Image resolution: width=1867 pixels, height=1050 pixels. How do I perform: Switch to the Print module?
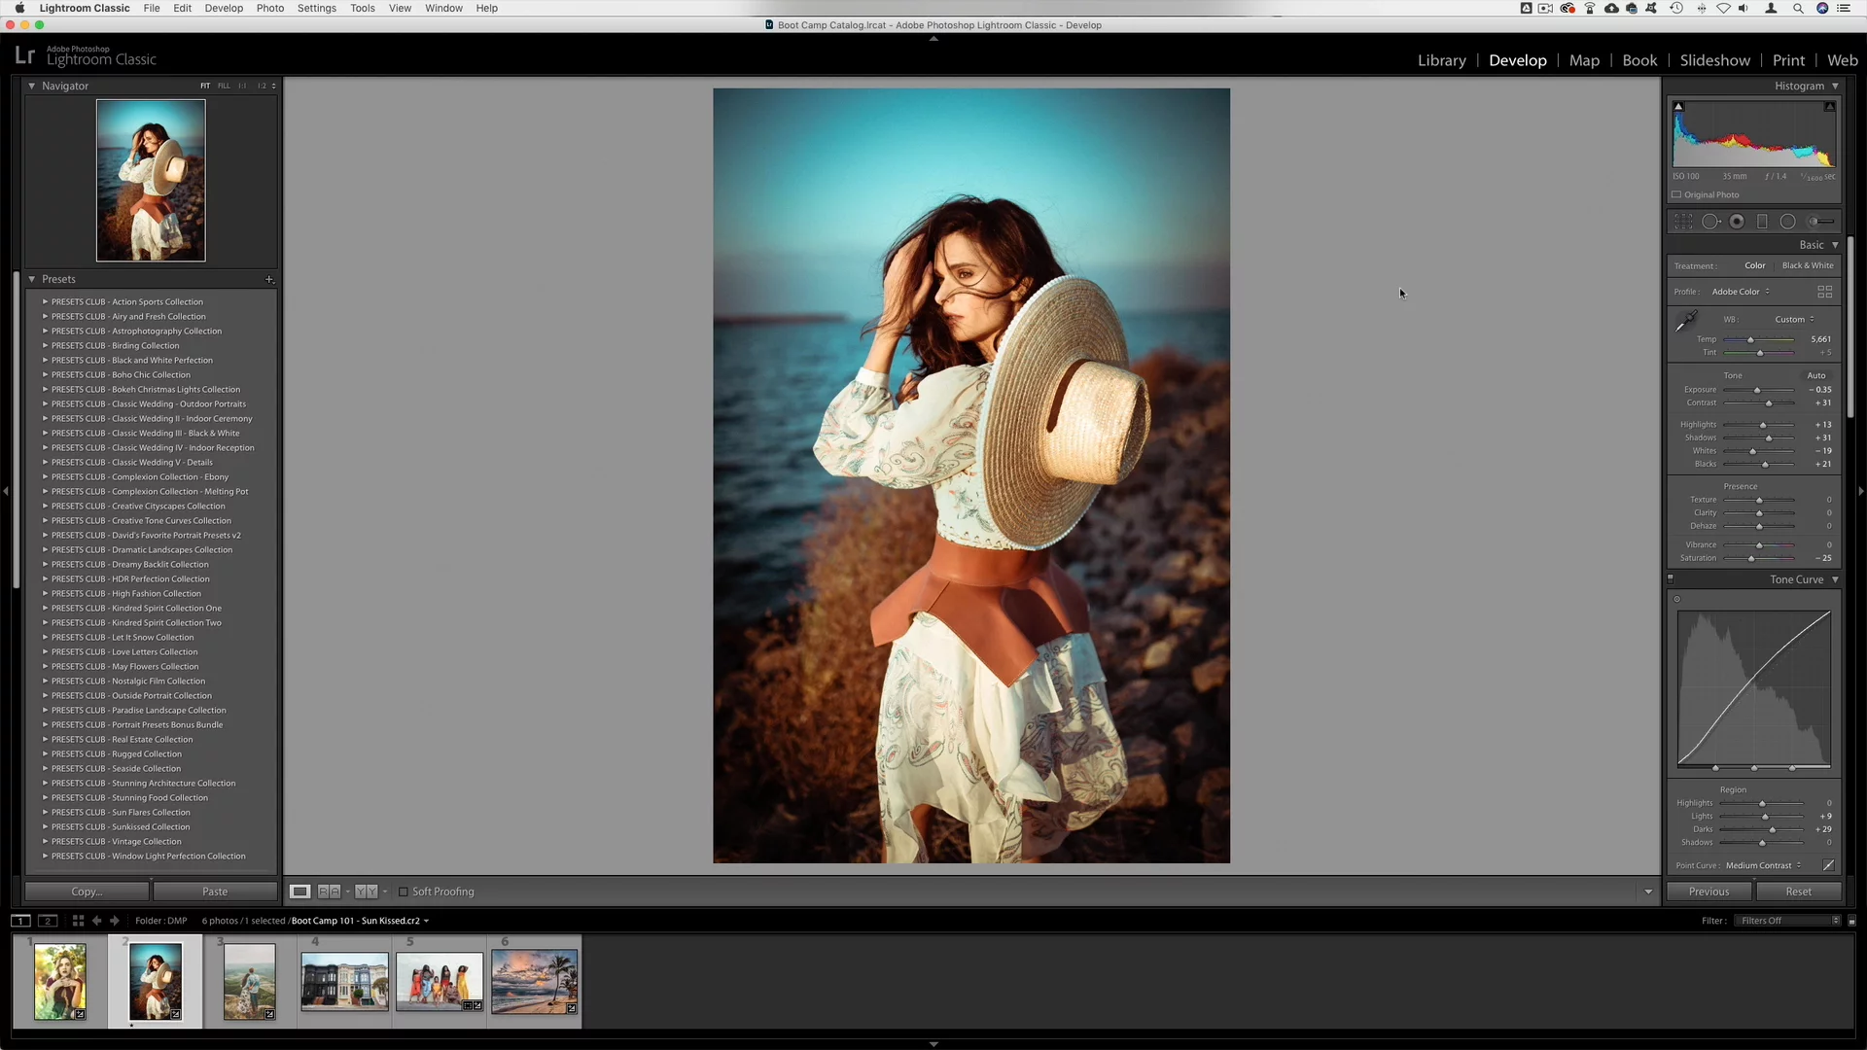(x=1788, y=60)
